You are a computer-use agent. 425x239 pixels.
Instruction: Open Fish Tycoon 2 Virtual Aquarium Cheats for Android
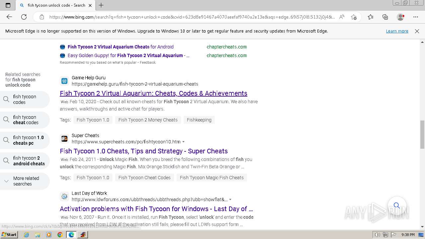tap(121, 47)
